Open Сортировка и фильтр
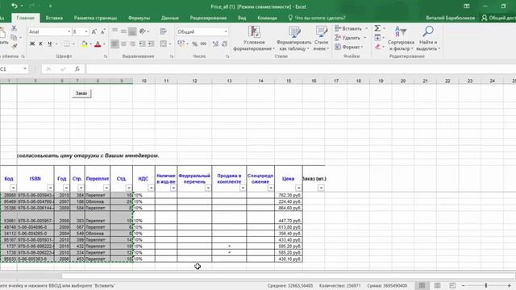The image size is (516, 290). [401, 39]
